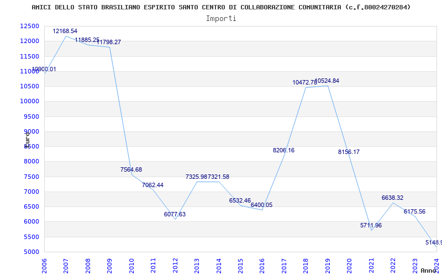Click the chart title AMICI DELLO STATO BRASILIANO

(221, 7)
